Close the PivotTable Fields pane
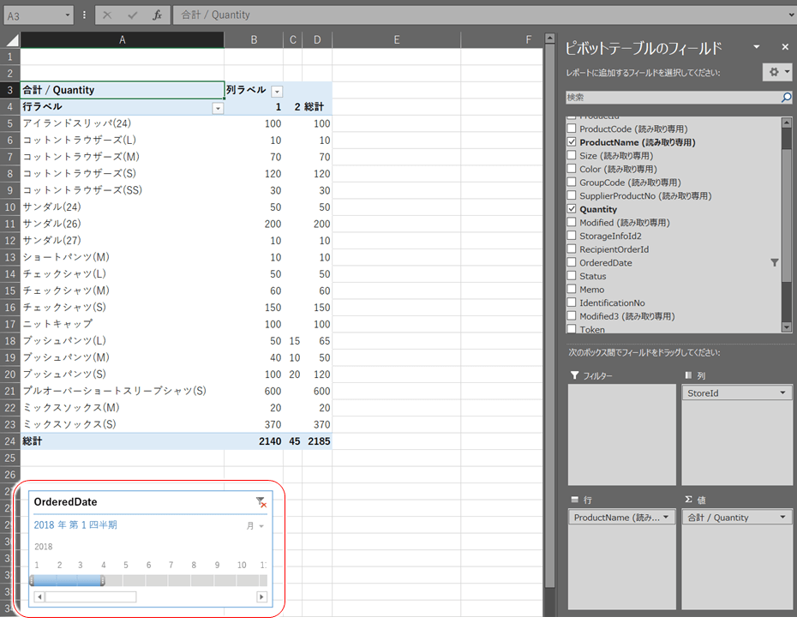 (785, 47)
